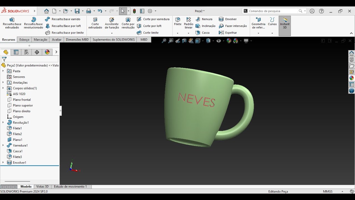Viewport: 355px width, 200px height.
Task: Apply the Filete tool
Action: (x=178, y=22)
